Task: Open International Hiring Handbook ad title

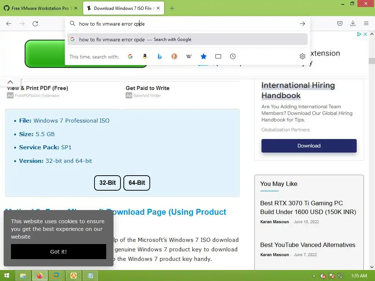Action: [x=298, y=90]
